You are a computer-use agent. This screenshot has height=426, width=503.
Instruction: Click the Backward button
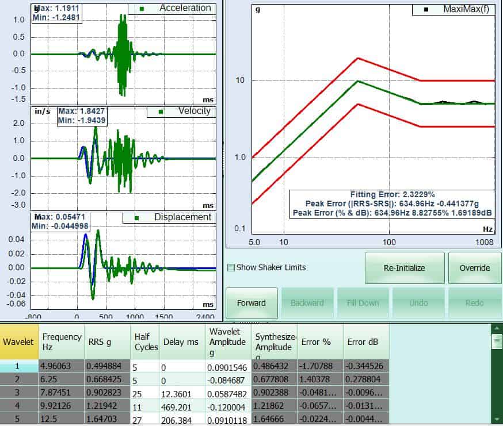[x=307, y=303]
